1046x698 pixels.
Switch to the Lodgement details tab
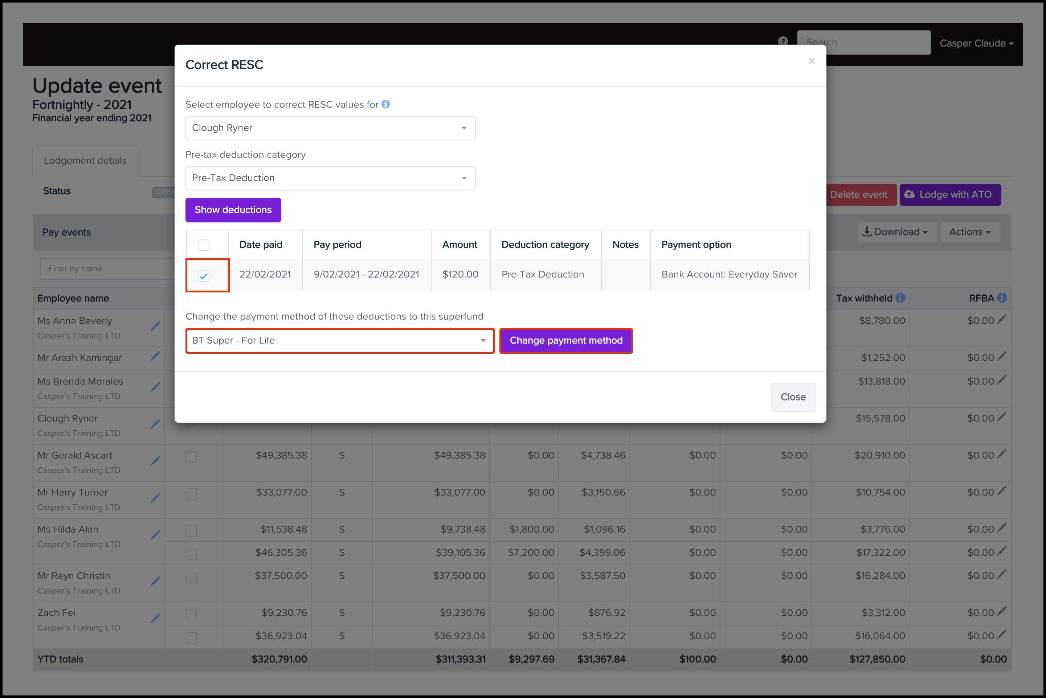(x=85, y=161)
